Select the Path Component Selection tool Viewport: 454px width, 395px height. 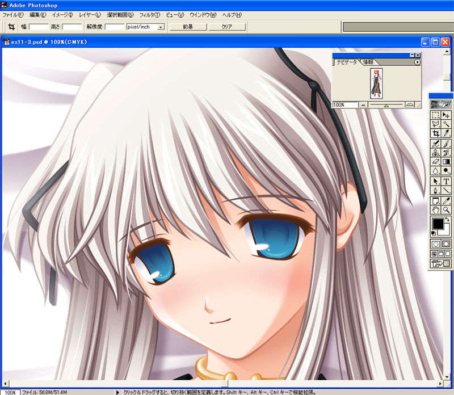(435, 181)
